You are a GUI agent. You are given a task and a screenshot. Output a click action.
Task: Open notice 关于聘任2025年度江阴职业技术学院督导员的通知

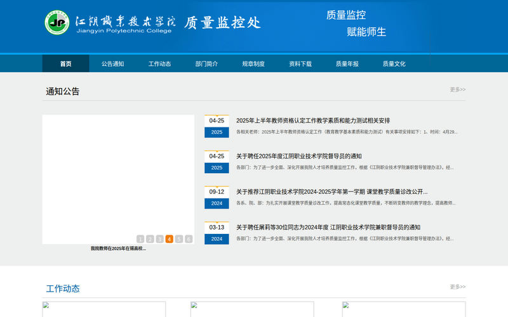click(298, 156)
